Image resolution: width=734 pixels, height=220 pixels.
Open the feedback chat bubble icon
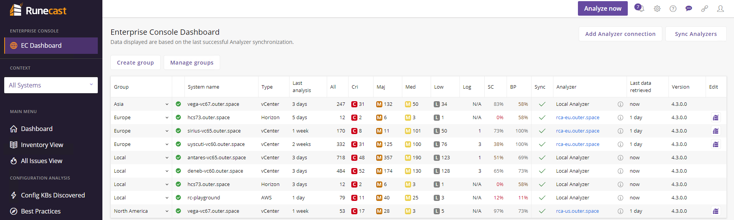pos(689,9)
